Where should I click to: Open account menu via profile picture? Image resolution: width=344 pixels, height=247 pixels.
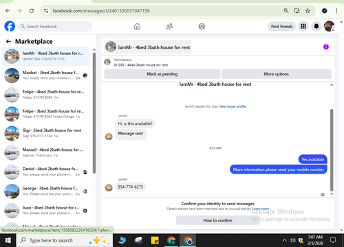click(x=329, y=26)
